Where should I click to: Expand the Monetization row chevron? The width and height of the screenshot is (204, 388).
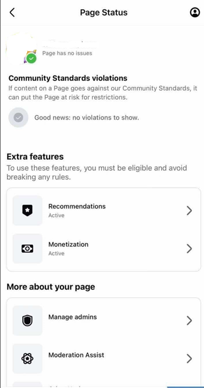point(189,249)
